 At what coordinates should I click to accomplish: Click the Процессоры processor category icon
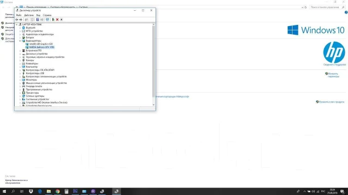pyautogui.click(x=23, y=93)
